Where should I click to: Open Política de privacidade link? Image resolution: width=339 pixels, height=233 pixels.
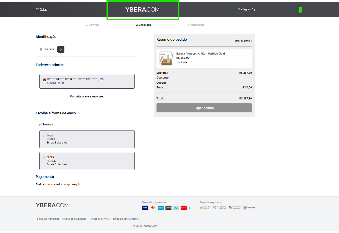coord(74,219)
